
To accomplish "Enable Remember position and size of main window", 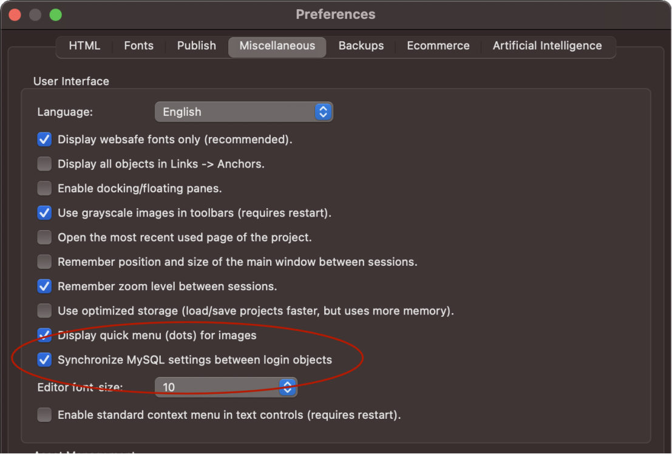I will pos(44,262).
